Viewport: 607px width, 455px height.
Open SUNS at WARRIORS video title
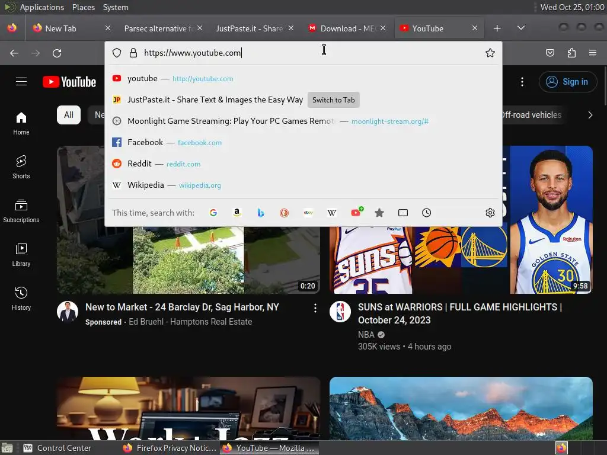(x=460, y=313)
